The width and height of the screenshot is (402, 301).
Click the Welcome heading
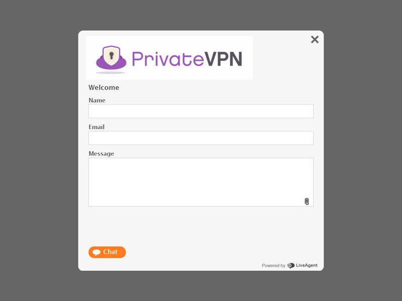pyautogui.click(x=104, y=87)
